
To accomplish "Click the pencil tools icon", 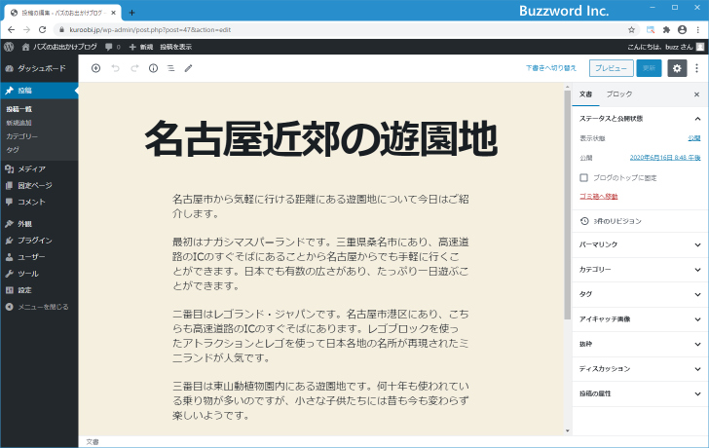I will (189, 68).
